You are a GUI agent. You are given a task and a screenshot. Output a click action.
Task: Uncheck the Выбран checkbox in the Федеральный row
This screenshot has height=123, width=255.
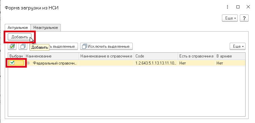pos(12,63)
